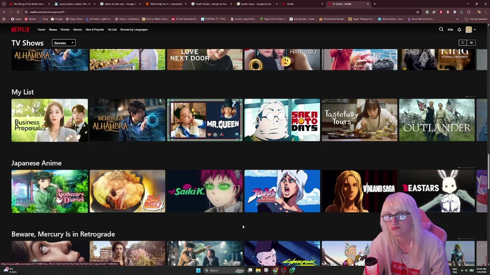The height and width of the screenshot is (275, 490).
Task: Open the Tokyo Ghoul bookmark
Action: point(74,19)
